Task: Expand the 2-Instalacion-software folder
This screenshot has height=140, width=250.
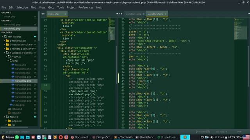Action: 4,45
